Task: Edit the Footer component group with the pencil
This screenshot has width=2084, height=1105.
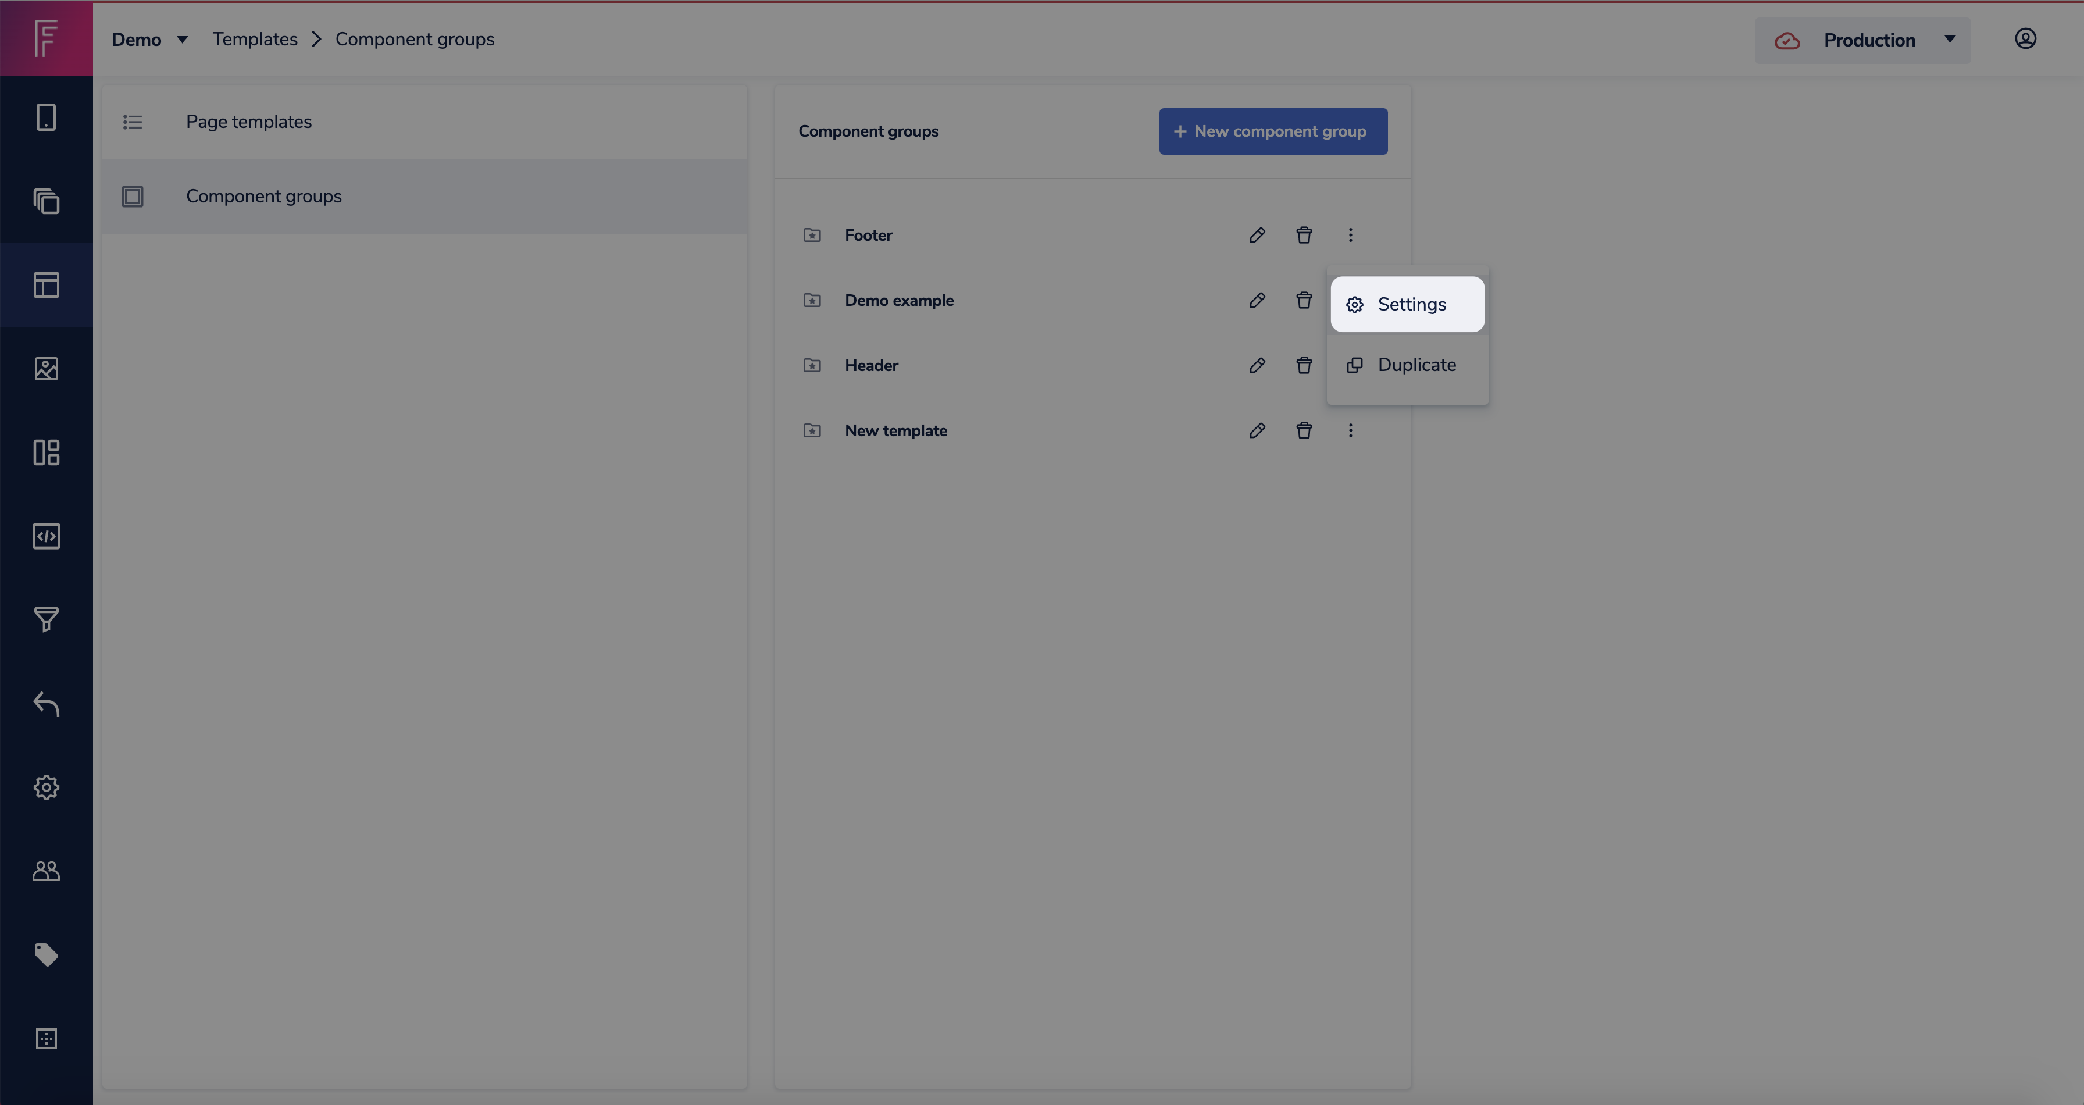Action: pos(1257,234)
